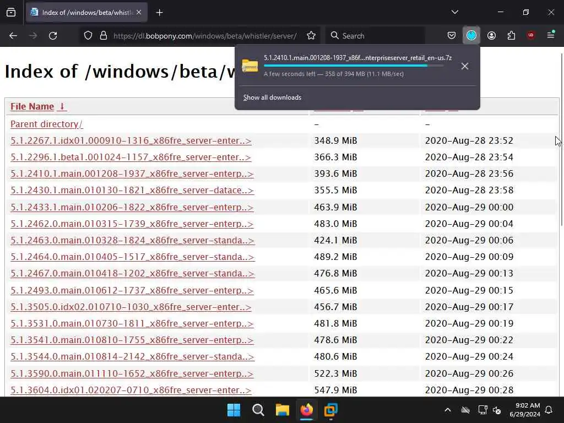Open the OneDrive cloud tray icon
Screen dimensions: 564x423
[x=465, y=410]
